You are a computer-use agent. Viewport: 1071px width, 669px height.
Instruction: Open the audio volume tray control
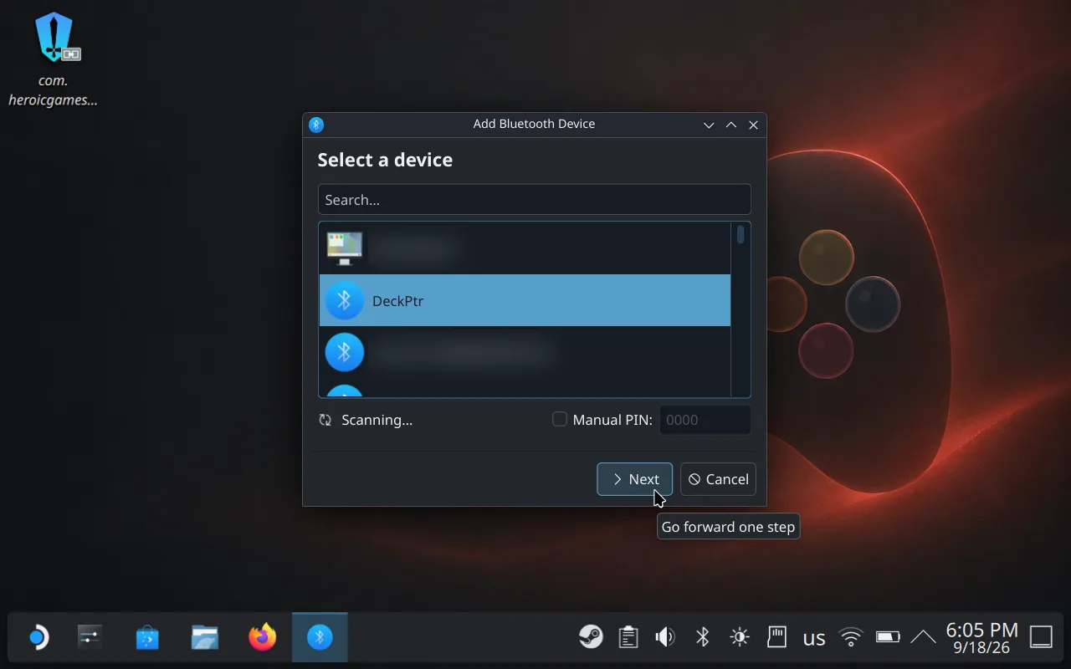coord(665,637)
